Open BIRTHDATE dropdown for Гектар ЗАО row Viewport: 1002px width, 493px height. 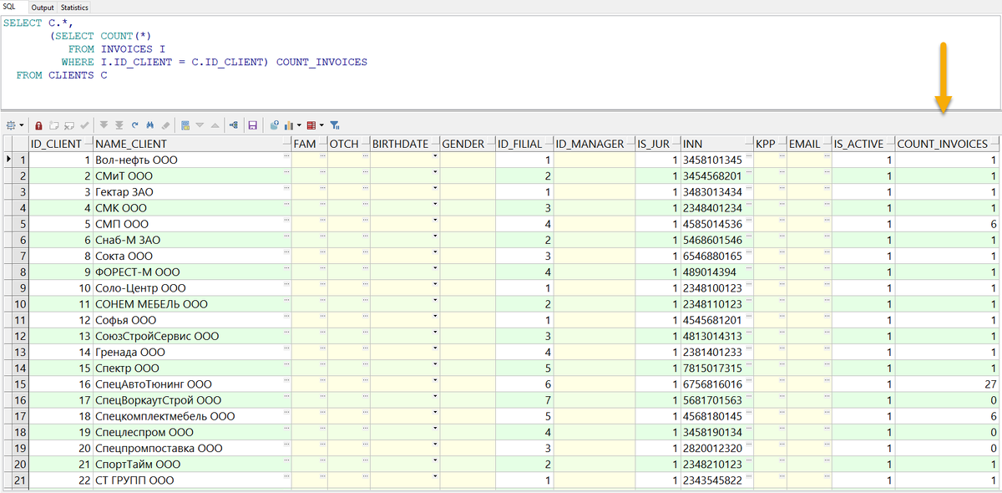(x=434, y=190)
